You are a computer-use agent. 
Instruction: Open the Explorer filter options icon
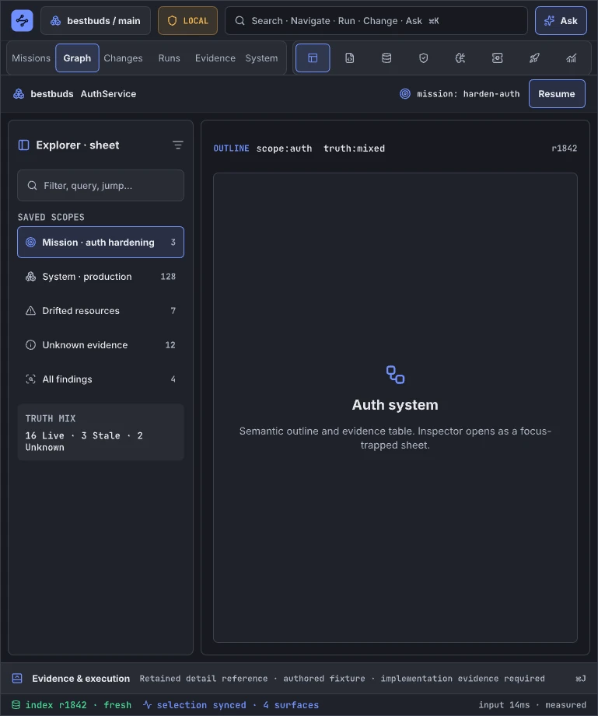pyautogui.click(x=178, y=145)
